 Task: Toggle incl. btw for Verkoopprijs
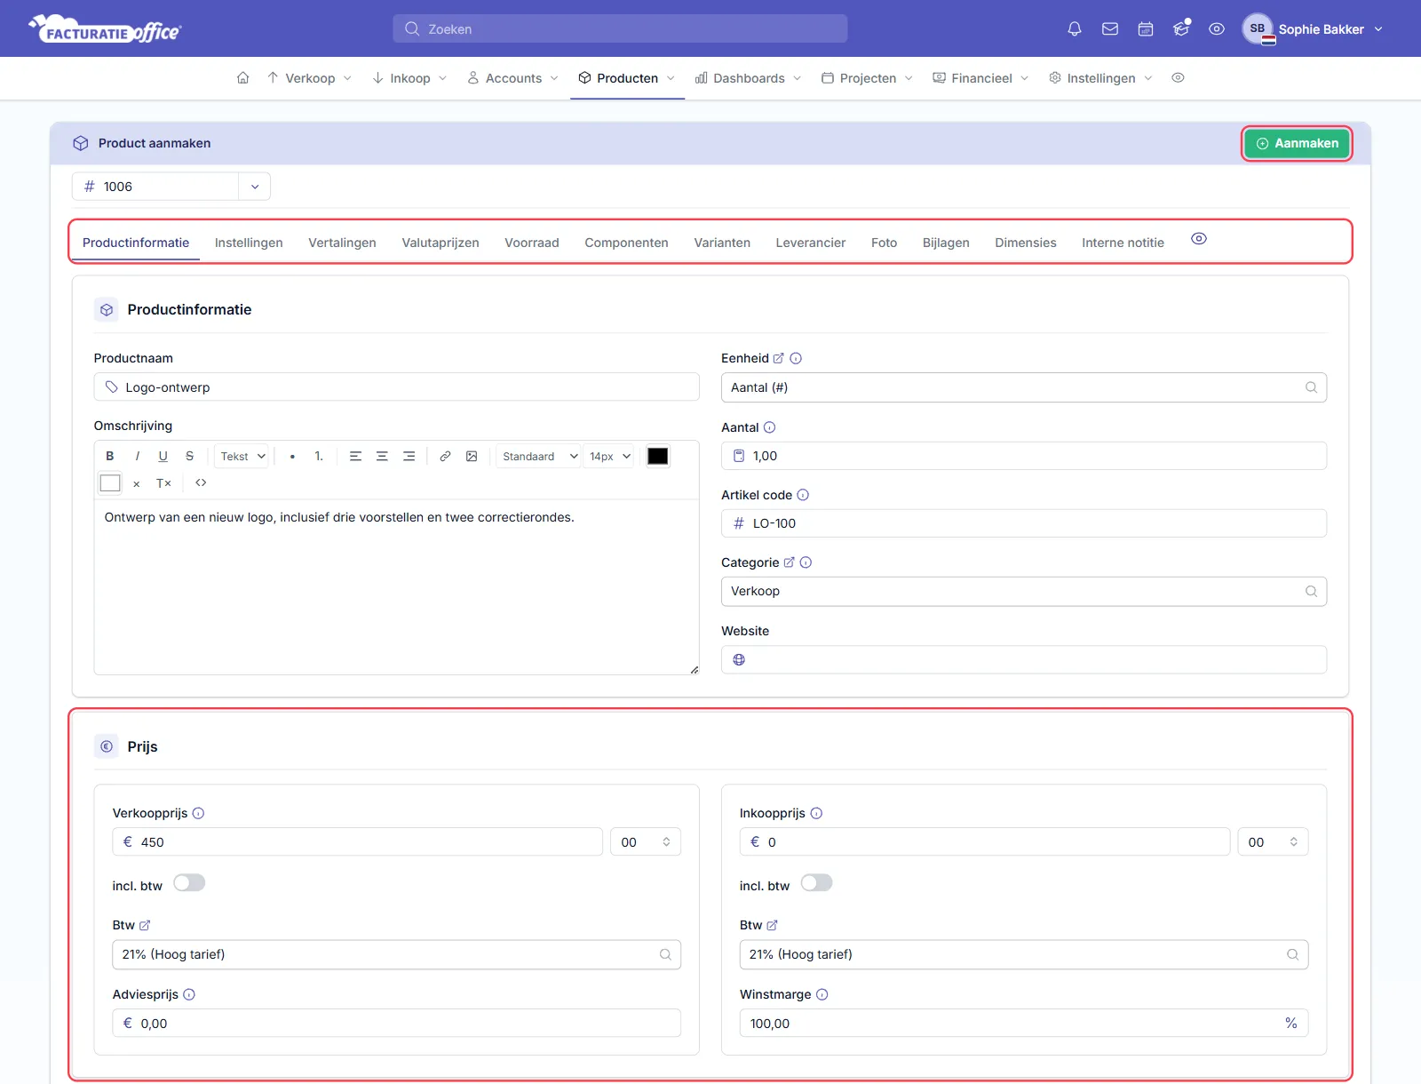(x=189, y=883)
